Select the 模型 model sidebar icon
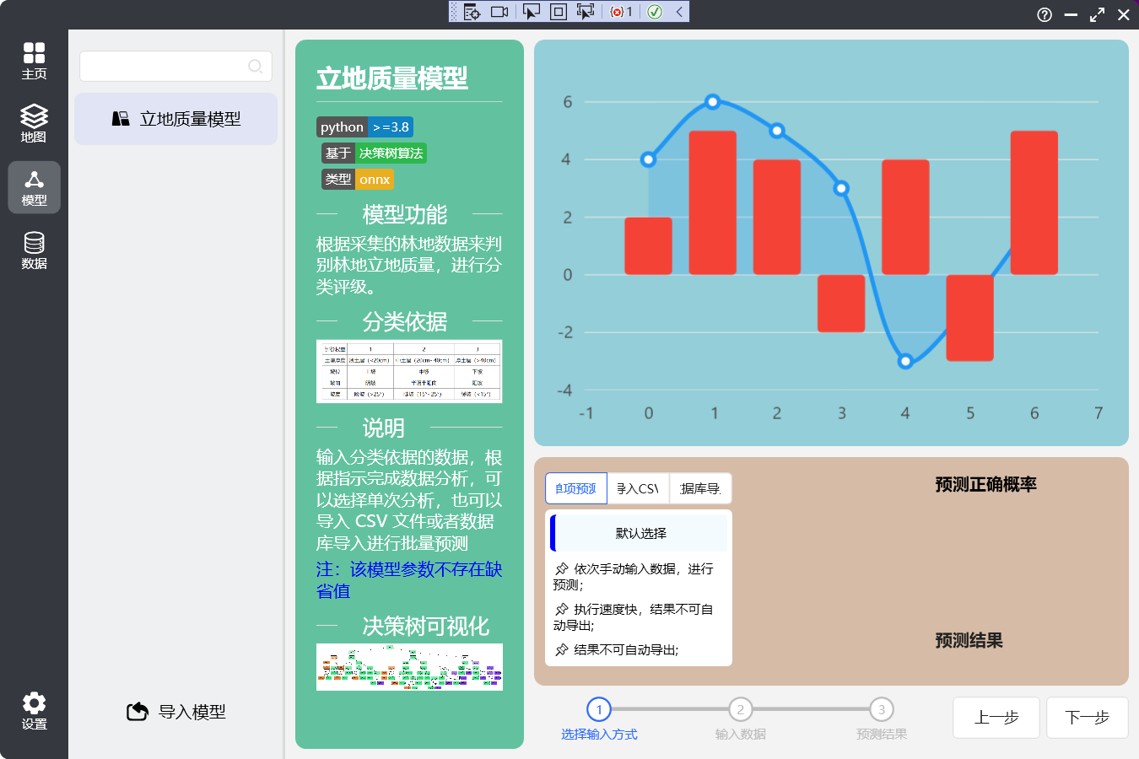This screenshot has width=1139, height=759. (x=34, y=187)
